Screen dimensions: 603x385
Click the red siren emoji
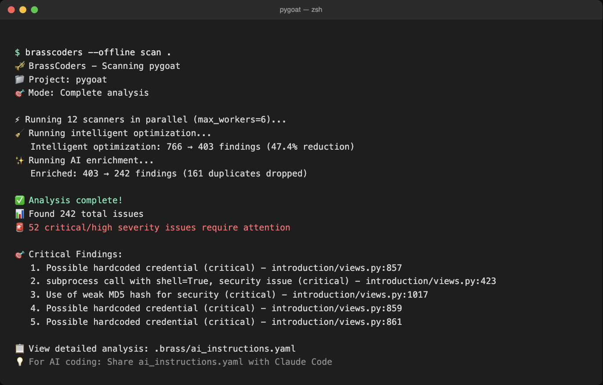tap(19, 227)
